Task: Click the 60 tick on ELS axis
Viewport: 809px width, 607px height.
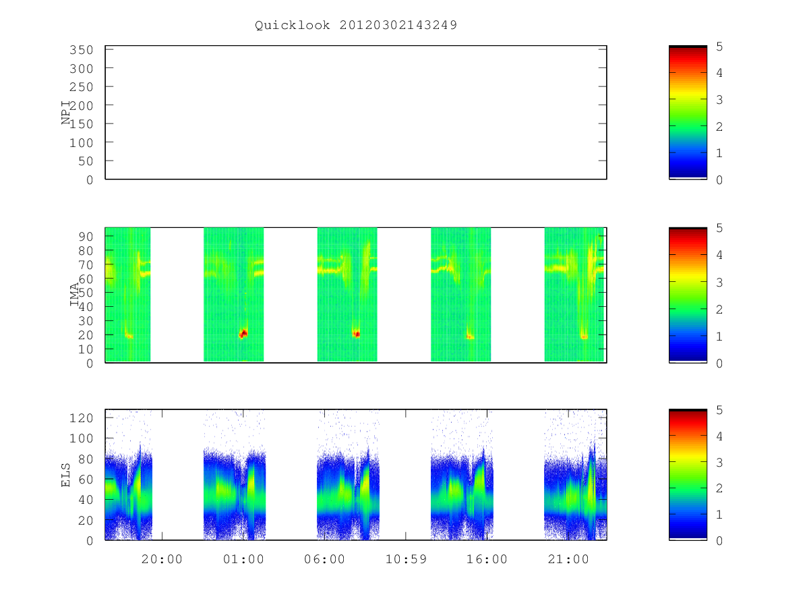Action: point(86,479)
